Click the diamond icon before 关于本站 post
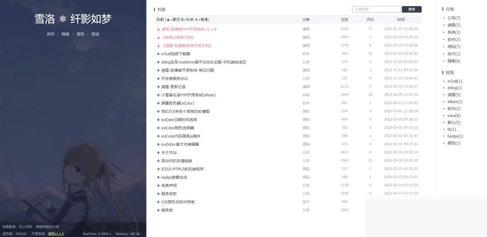This screenshot has width=487, height=237. point(158,152)
